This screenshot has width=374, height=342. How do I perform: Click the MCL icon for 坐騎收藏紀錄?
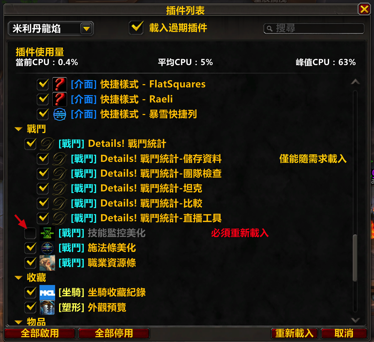tap(47, 293)
